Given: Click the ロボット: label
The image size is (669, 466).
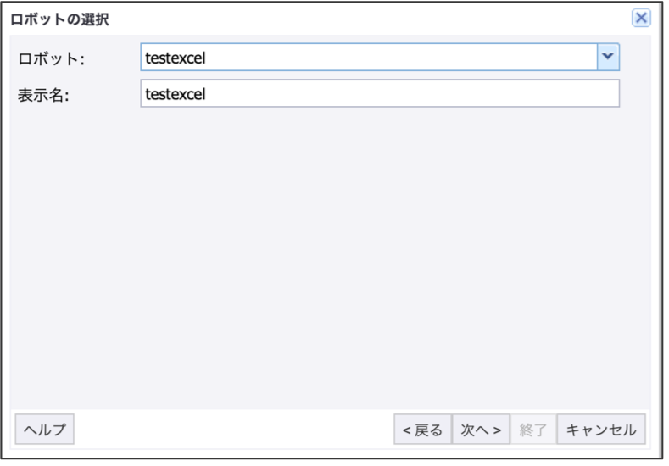Looking at the screenshot, I should [x=52, y=58].
